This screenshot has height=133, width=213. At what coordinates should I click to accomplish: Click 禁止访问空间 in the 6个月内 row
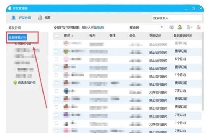[158, 61]
